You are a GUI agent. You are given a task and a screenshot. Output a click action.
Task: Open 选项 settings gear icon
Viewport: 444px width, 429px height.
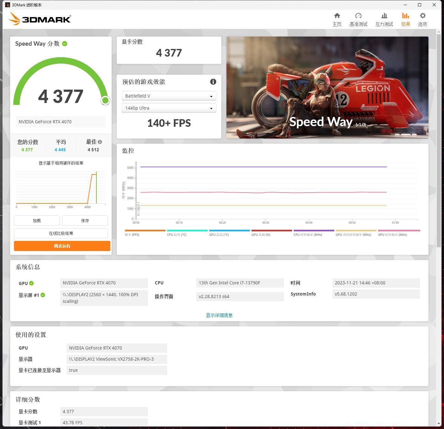tap(422, 19)
